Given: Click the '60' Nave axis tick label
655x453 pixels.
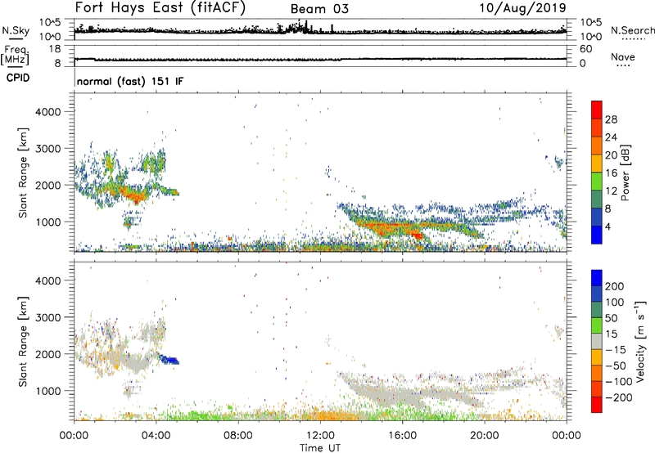Looking at the screenshot, I should 585,49.
